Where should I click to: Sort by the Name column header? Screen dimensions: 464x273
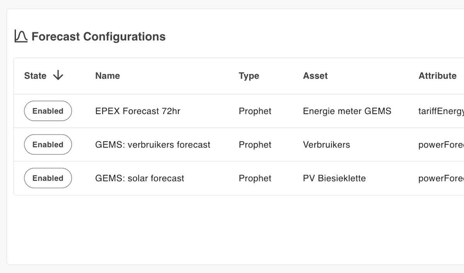coord(107,76)
